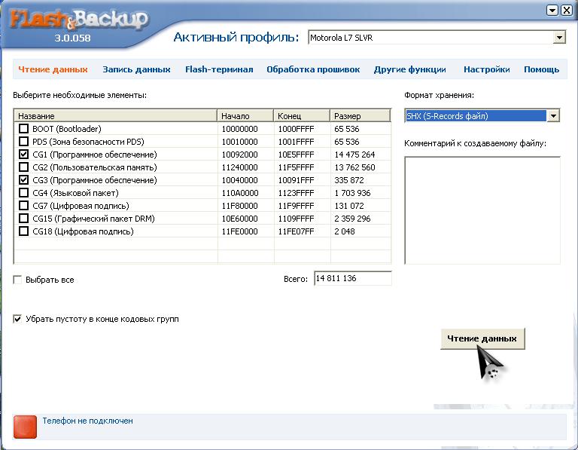The height and width of the screenshot is (450, 578).
Task: Click the CG4 start address 110A0000
Action: 240,193
